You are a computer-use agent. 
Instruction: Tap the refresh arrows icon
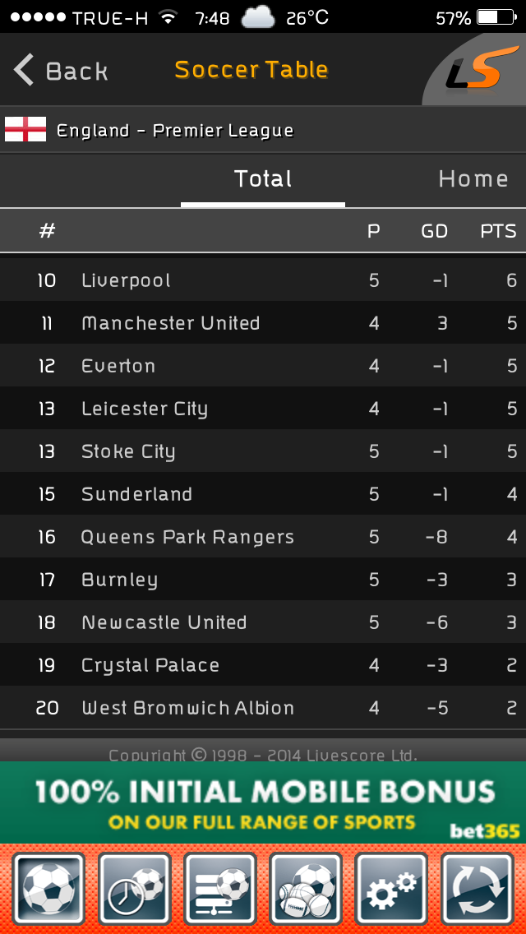click(477, 887)
